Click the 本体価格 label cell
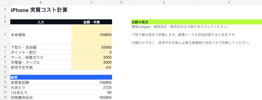 click(41, 35)
